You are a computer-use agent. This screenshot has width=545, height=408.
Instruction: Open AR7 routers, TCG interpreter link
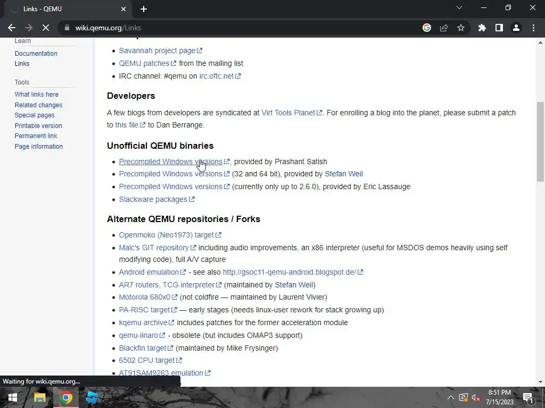click(x=170, y=285)
